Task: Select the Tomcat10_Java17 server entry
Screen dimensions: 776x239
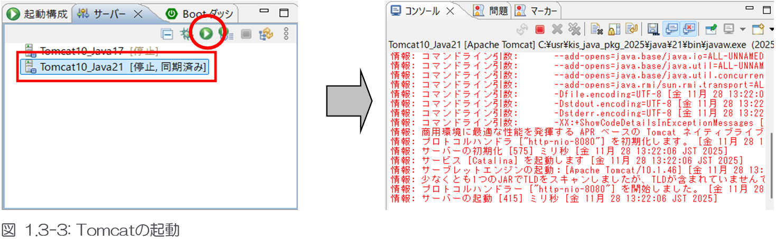Action: tap(81, 51)
